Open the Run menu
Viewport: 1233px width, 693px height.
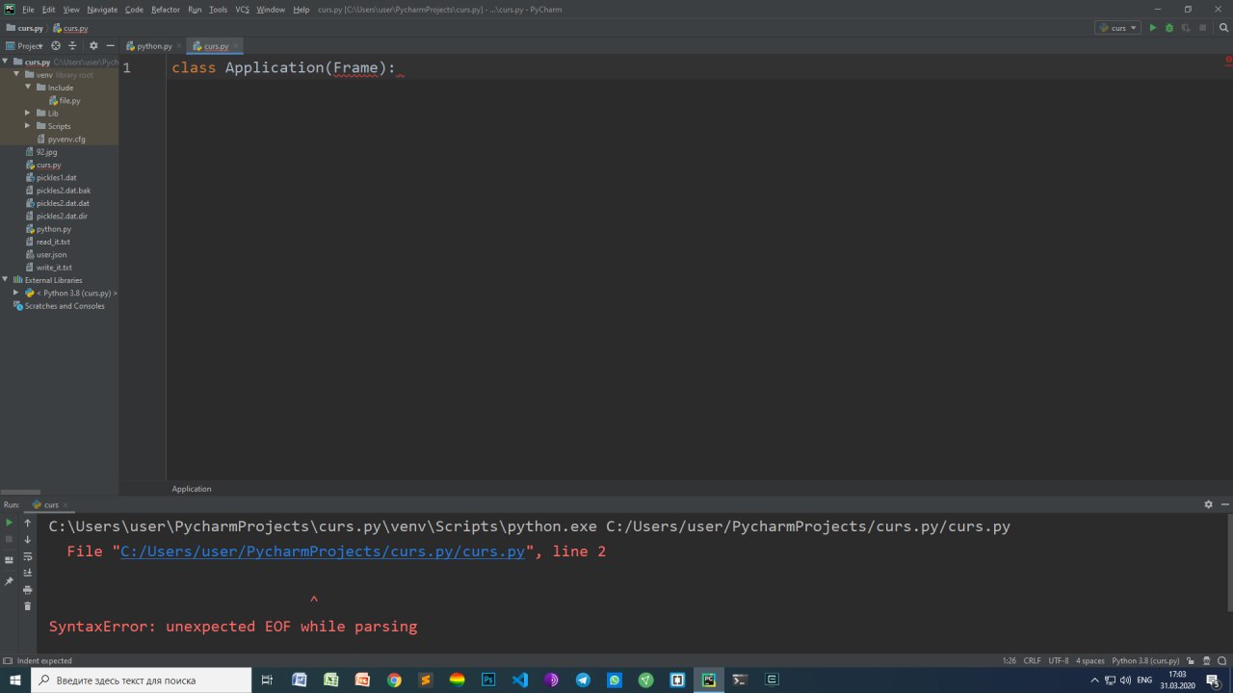[195, 10]
